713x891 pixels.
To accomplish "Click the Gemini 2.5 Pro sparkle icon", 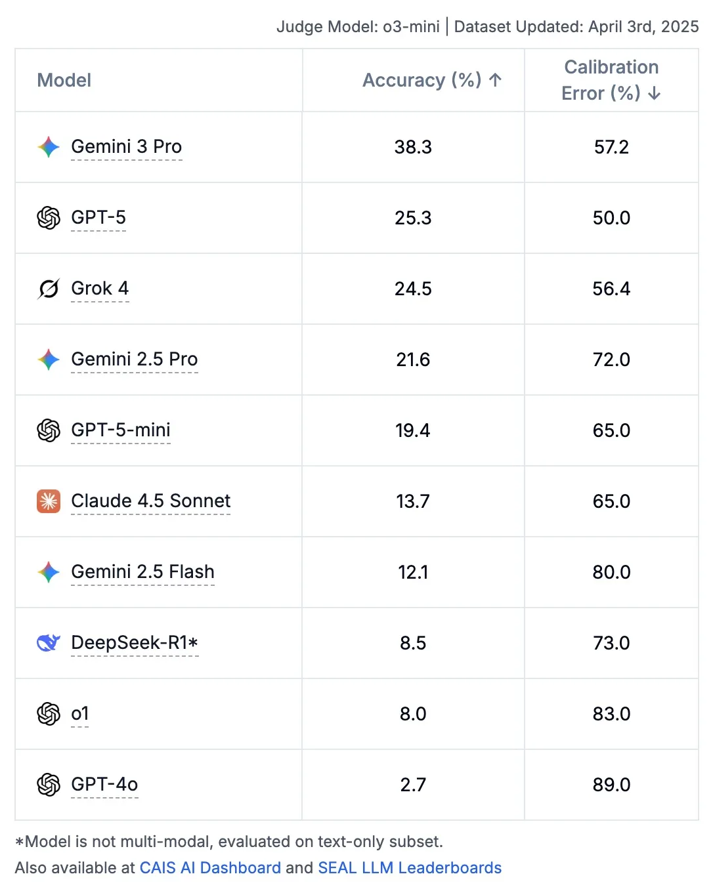I will click(49, 360).
